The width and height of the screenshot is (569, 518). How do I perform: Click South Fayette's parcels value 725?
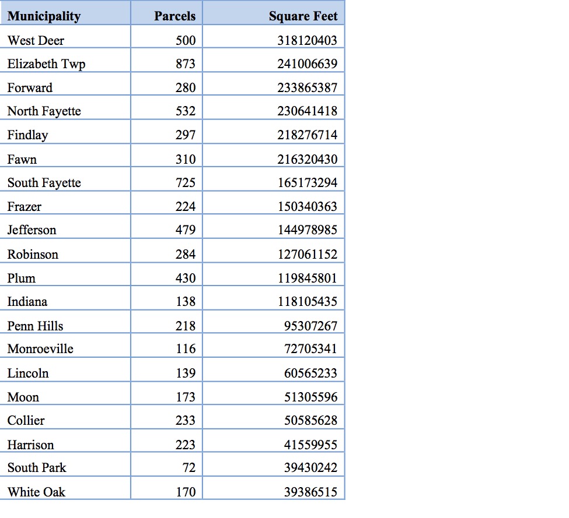click(186, 183)
